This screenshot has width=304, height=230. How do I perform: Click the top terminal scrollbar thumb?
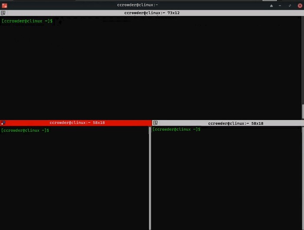coord(303,112)
